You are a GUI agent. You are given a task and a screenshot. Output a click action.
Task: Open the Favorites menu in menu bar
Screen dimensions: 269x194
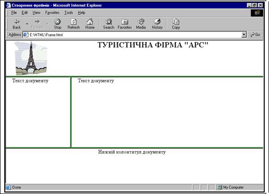[52, 13]
